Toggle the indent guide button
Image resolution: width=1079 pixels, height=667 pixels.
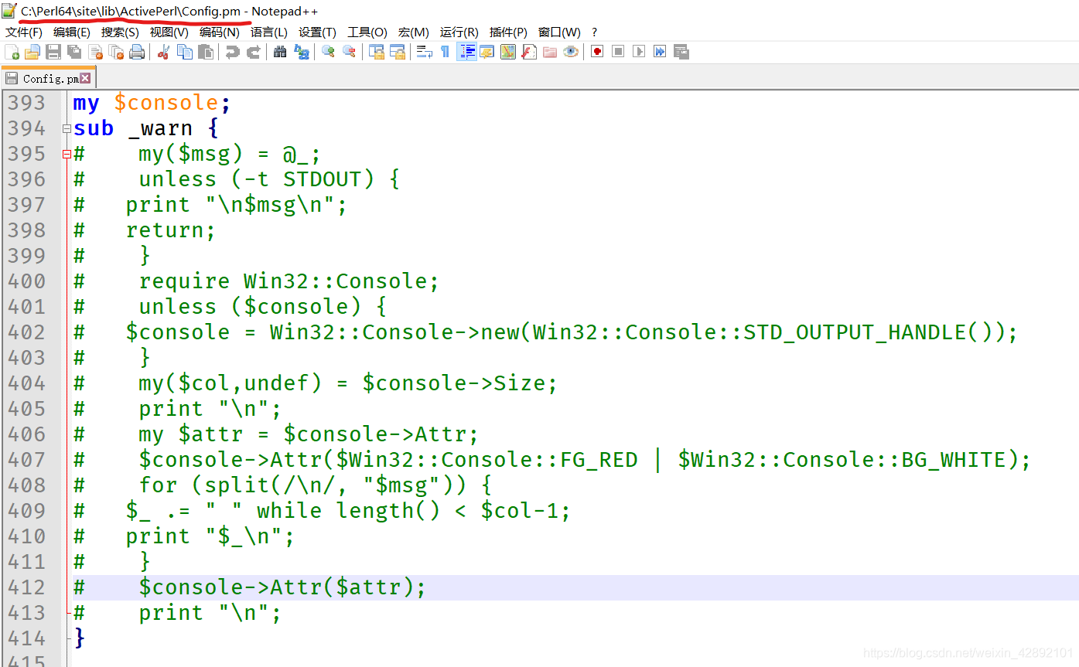tap(466, 52)
